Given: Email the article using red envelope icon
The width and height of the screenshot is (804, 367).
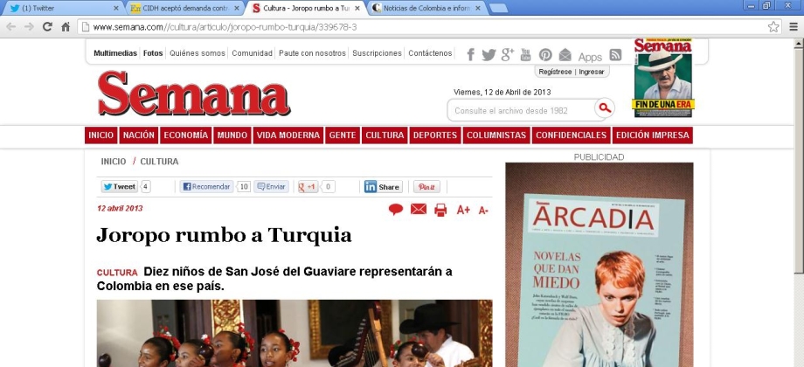Looking at the screenshot, I should pos(419,209).
